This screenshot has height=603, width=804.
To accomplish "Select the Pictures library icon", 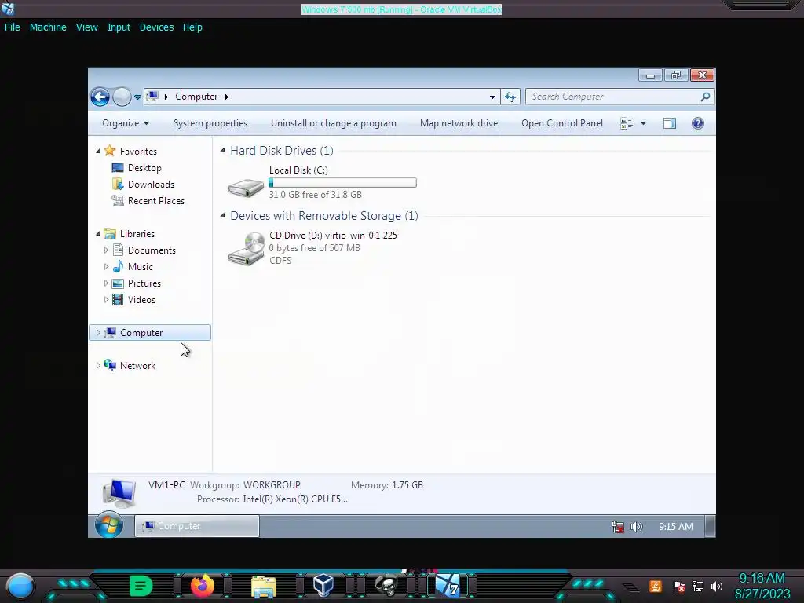I will tap(118, 283).
